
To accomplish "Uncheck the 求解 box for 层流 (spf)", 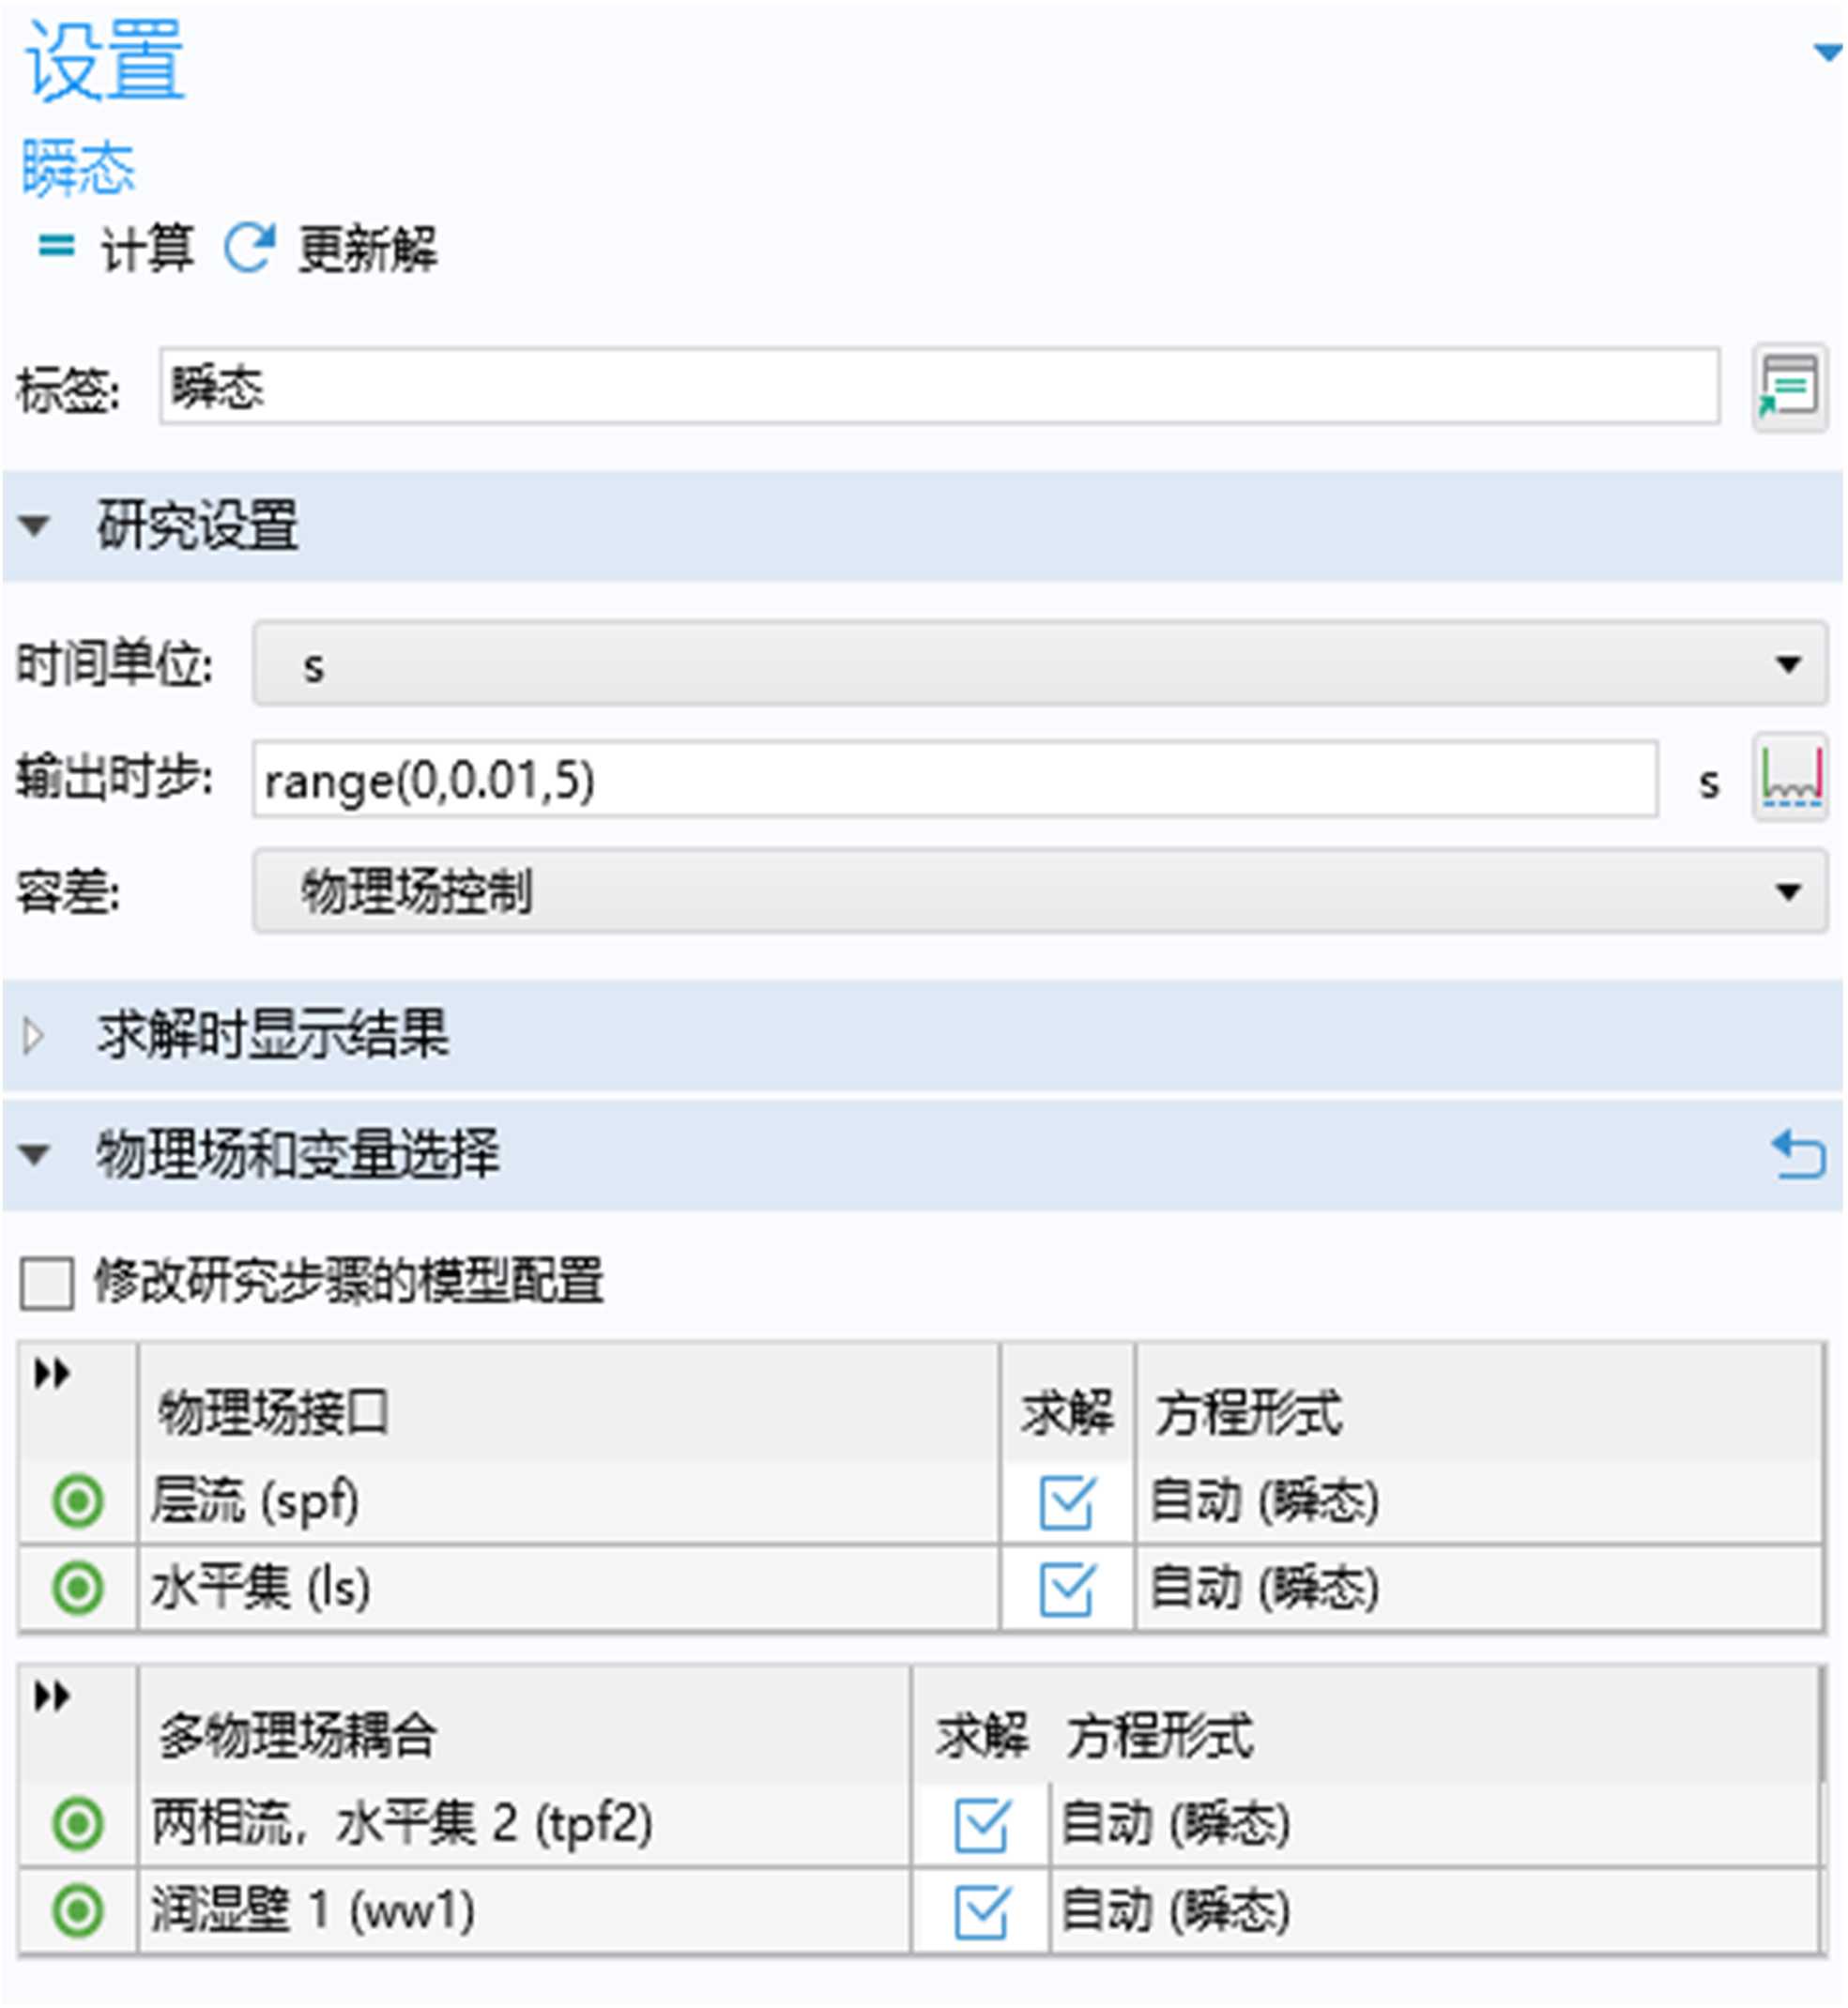I will tap(1066, 1502).
